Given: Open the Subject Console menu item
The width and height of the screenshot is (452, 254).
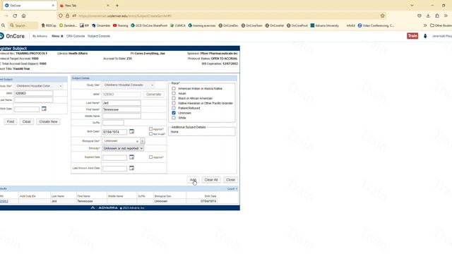Looking at the screenshot, I should click(99, 36).
